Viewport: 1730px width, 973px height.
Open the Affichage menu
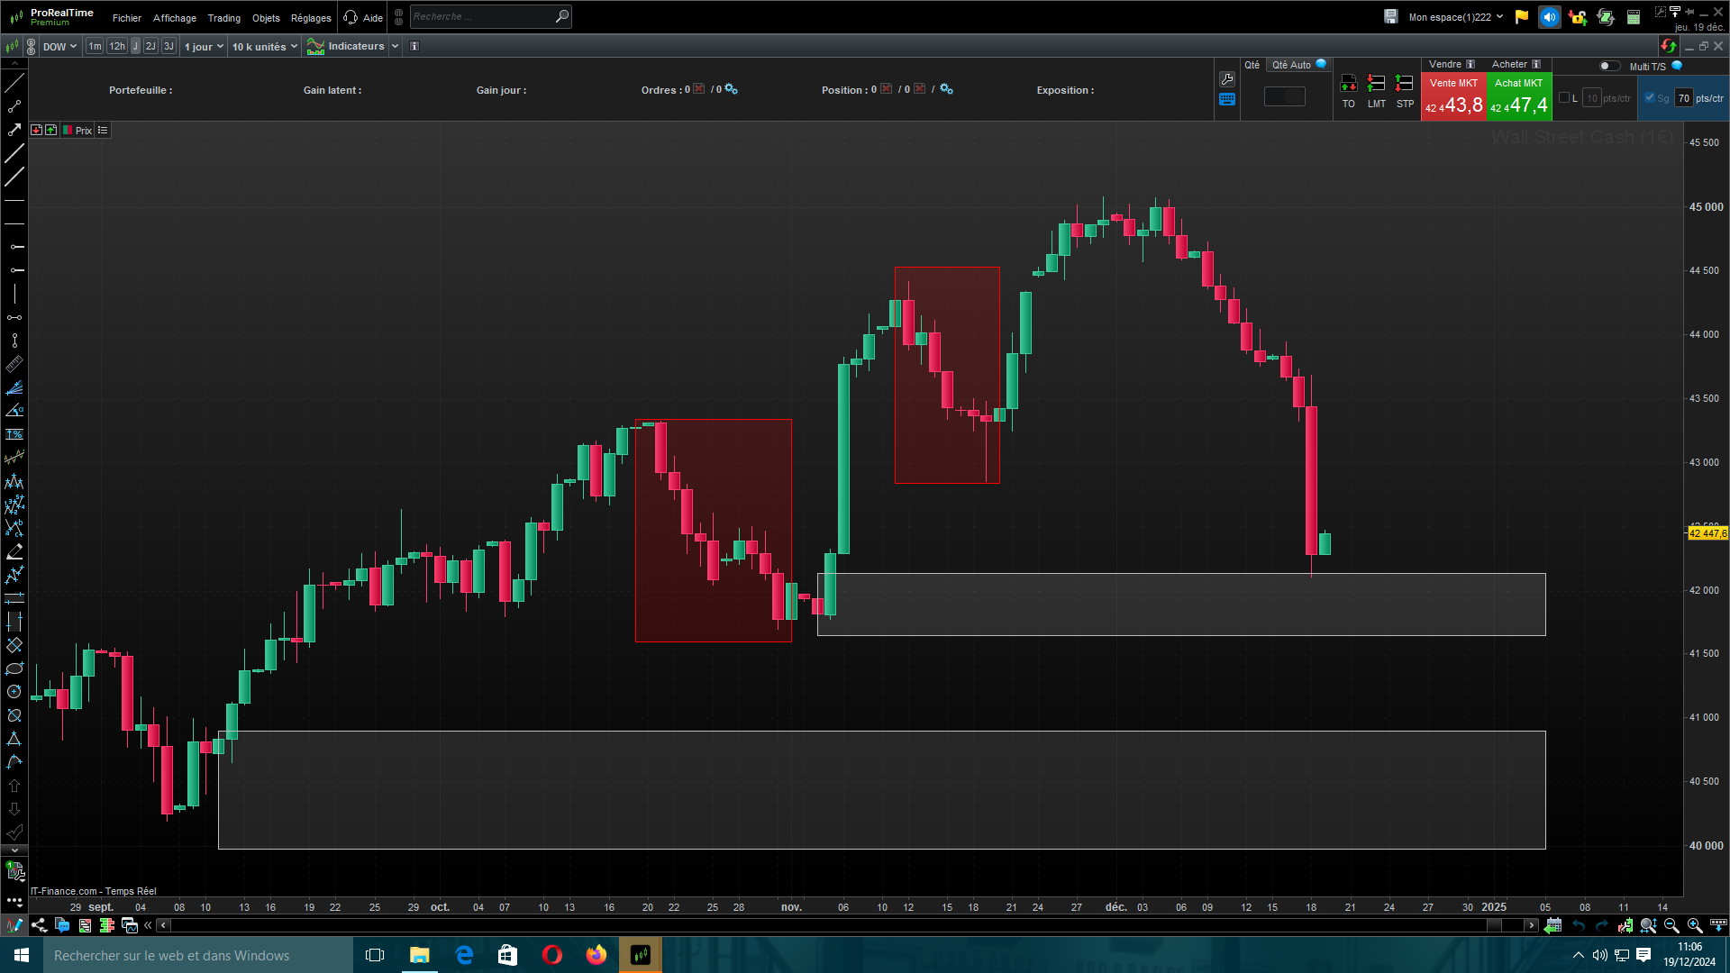coord(174,18)
